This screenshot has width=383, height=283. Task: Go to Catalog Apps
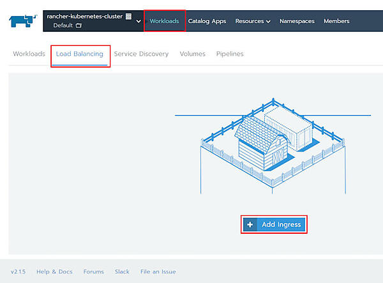point(207,21)
